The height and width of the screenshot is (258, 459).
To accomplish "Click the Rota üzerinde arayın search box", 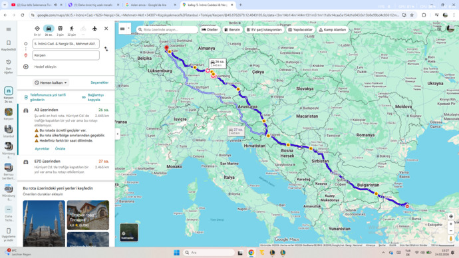I will coord(167,29).
